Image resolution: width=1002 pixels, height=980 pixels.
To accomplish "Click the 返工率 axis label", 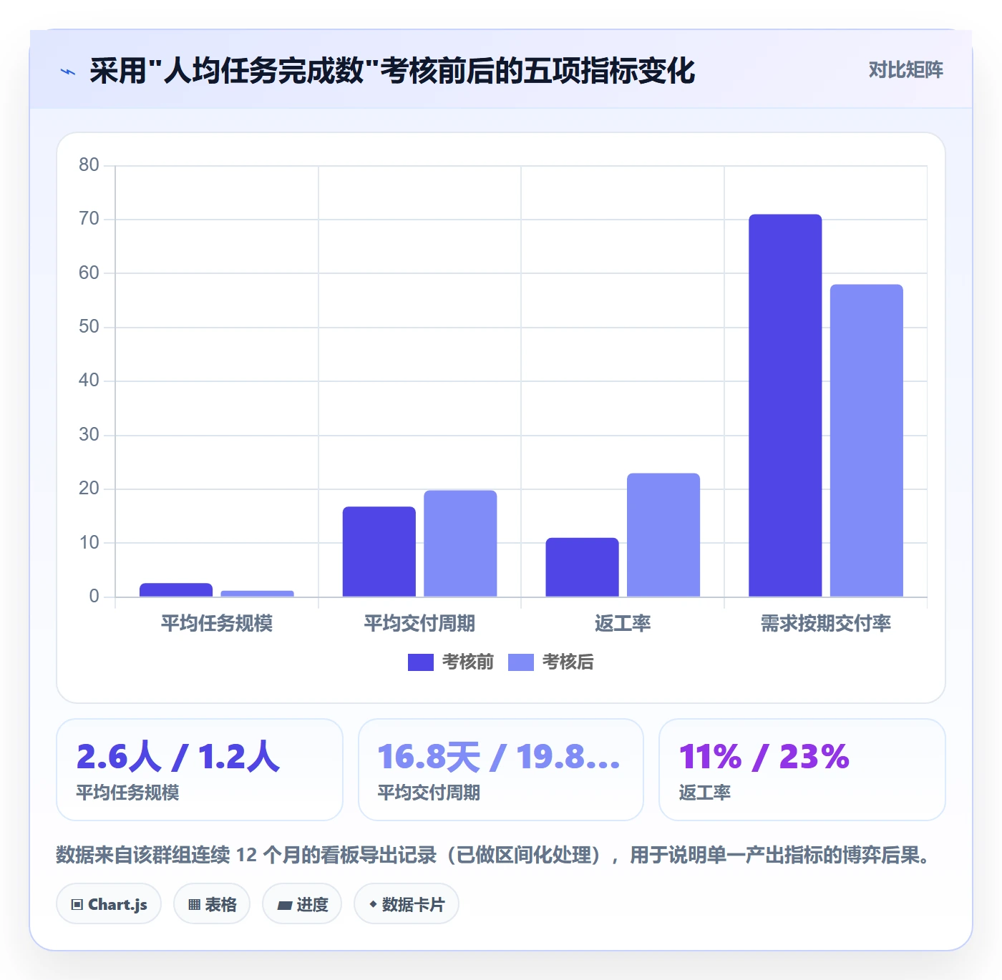I will (623, 624).
